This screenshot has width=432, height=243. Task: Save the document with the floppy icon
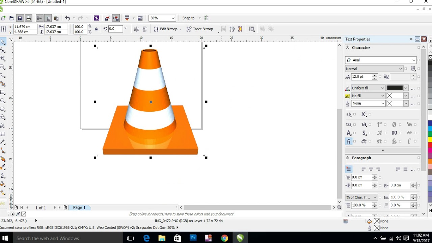click(x=20, y=18)
